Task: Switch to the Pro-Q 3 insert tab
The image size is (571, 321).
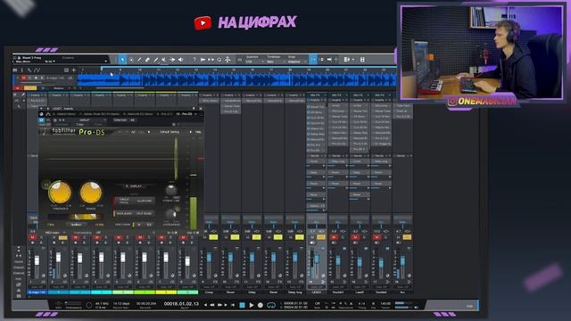Action: tap(165, 114)
